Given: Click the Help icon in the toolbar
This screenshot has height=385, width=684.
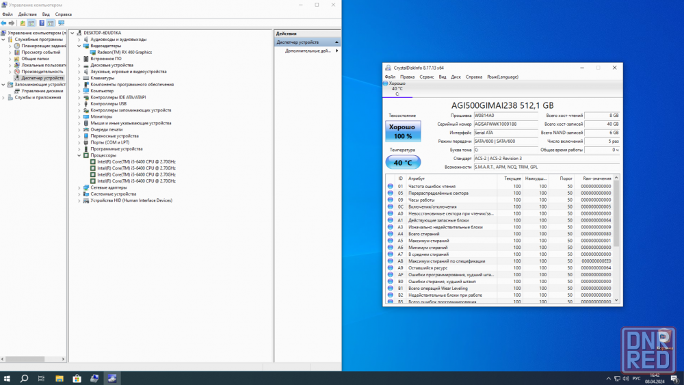Looking at the screenshot, I should click(x=42, y=23).
